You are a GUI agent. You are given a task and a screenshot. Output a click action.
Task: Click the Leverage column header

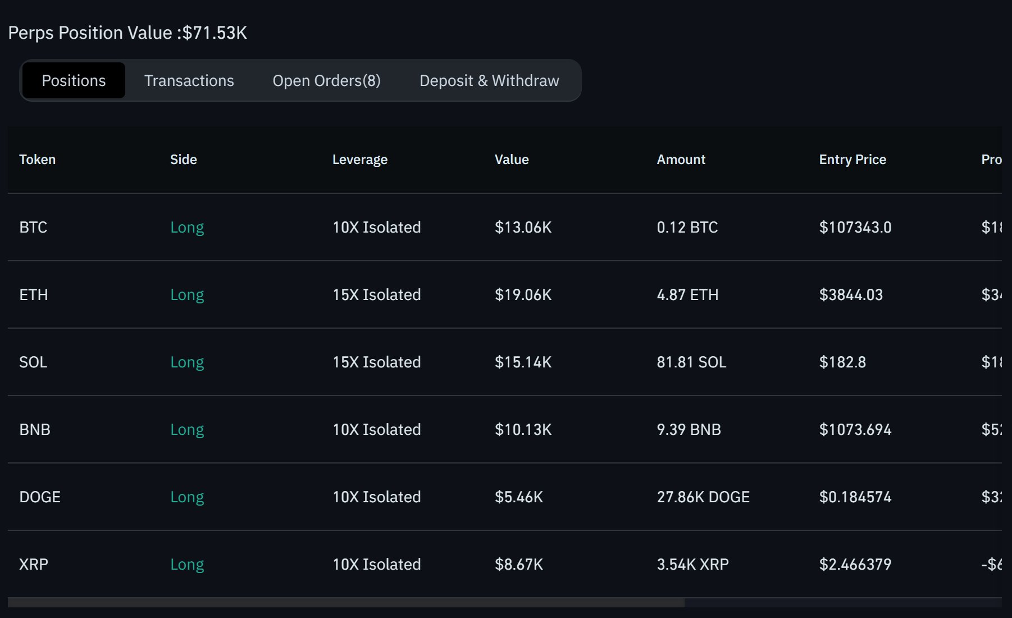[359, 160]
